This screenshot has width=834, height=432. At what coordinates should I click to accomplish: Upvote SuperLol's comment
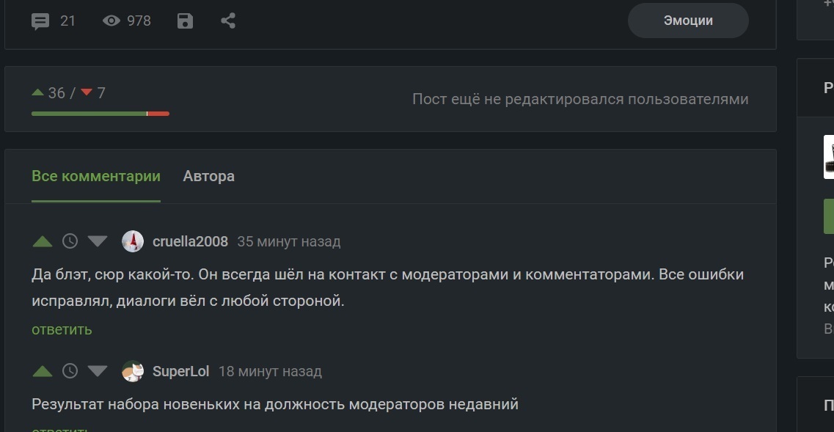click(x=43, y=371)
